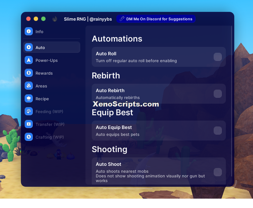
Task: Go to the Rewards tab label
Action: coord(44,73)
